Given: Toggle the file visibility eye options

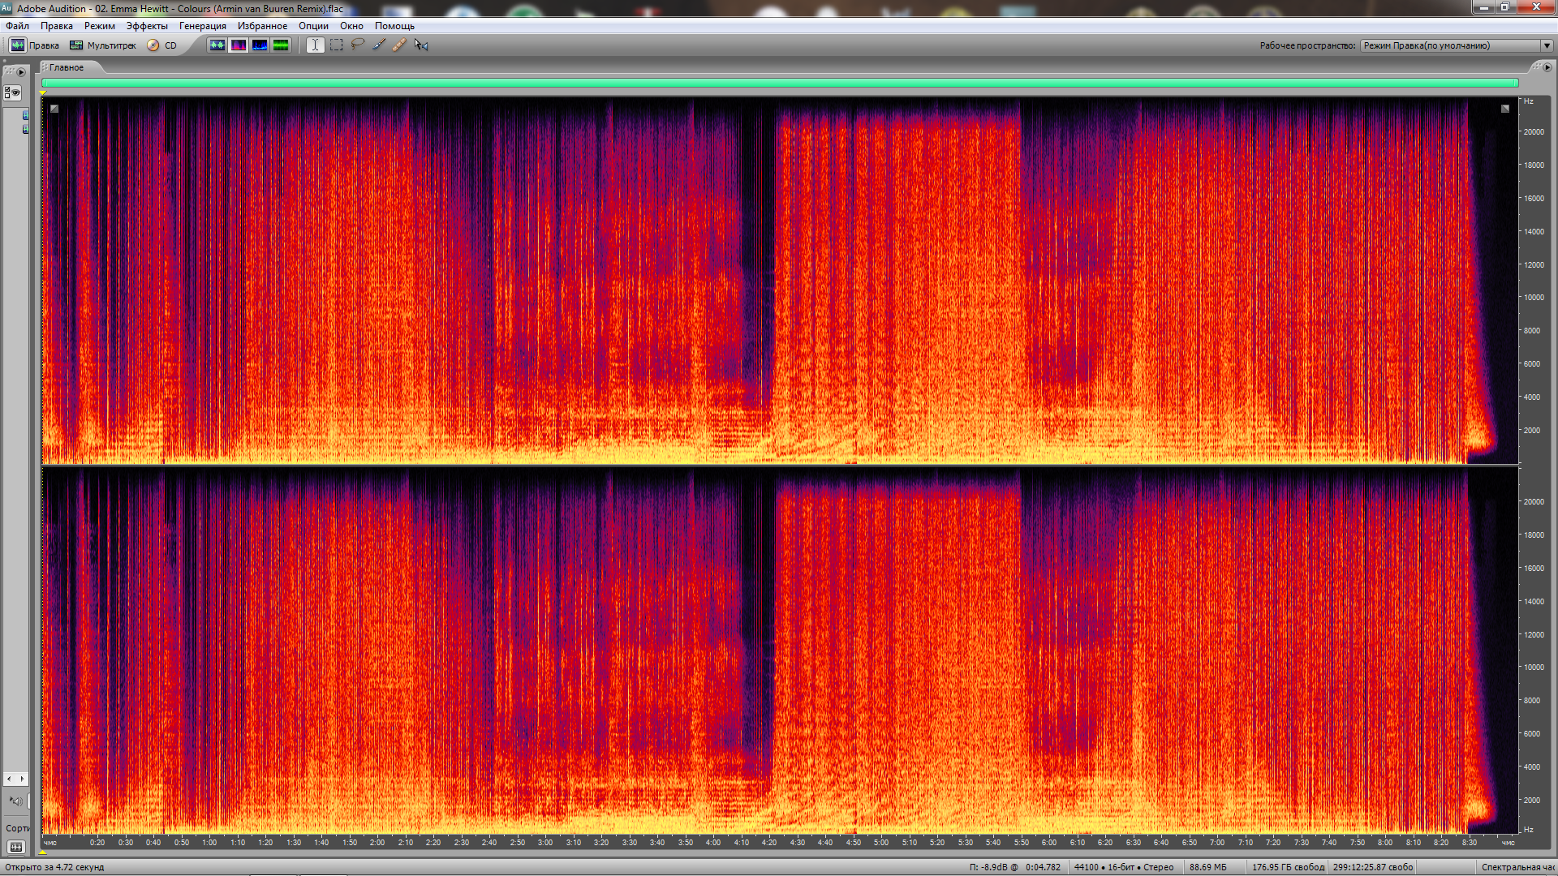Looking at the screenshot, I should (x=12, y=92).
